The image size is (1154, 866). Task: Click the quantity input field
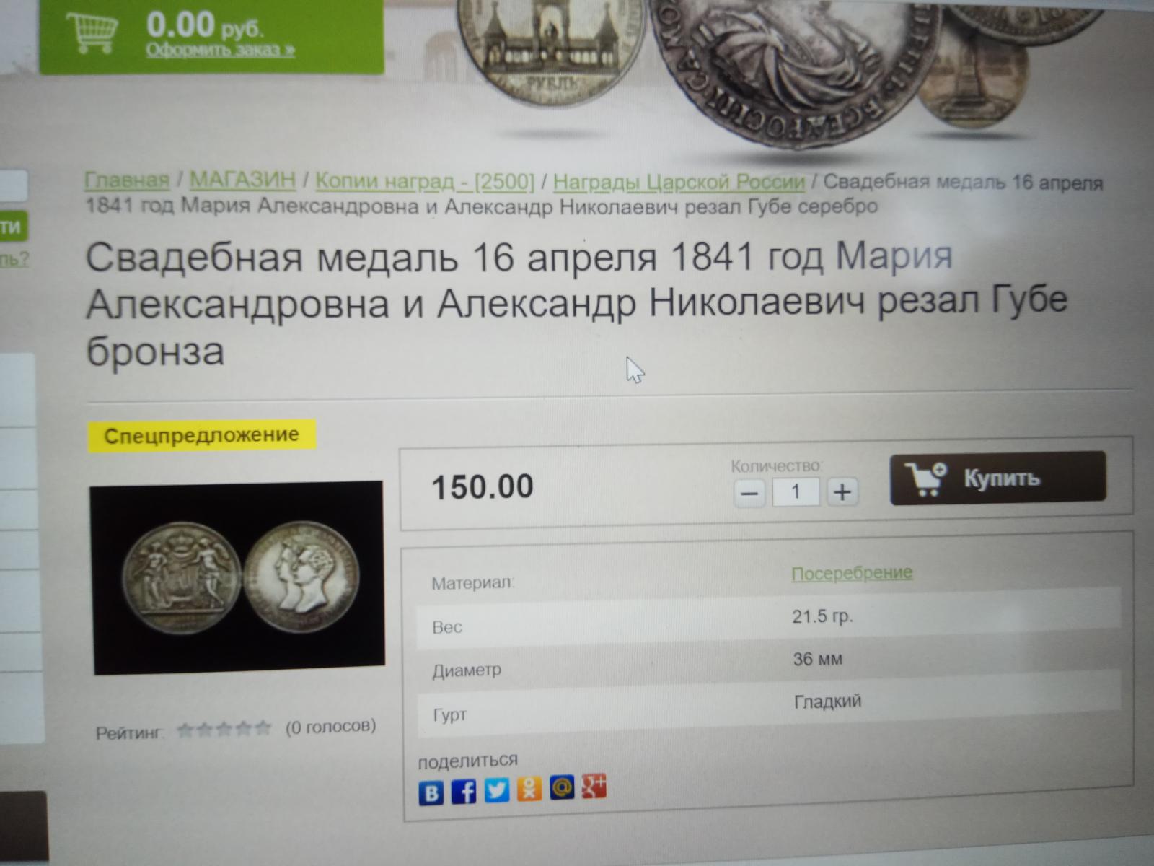(x=796, y=492)
